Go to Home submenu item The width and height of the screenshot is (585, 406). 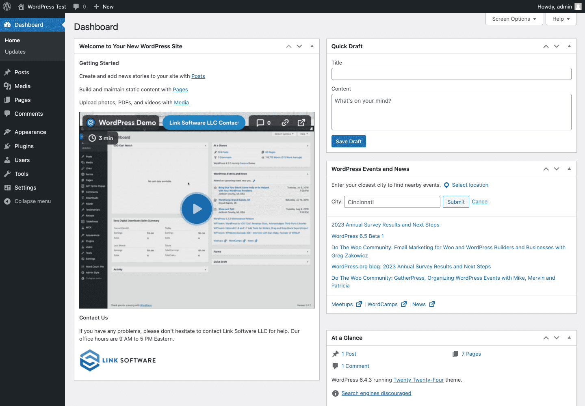pos(13,41)
